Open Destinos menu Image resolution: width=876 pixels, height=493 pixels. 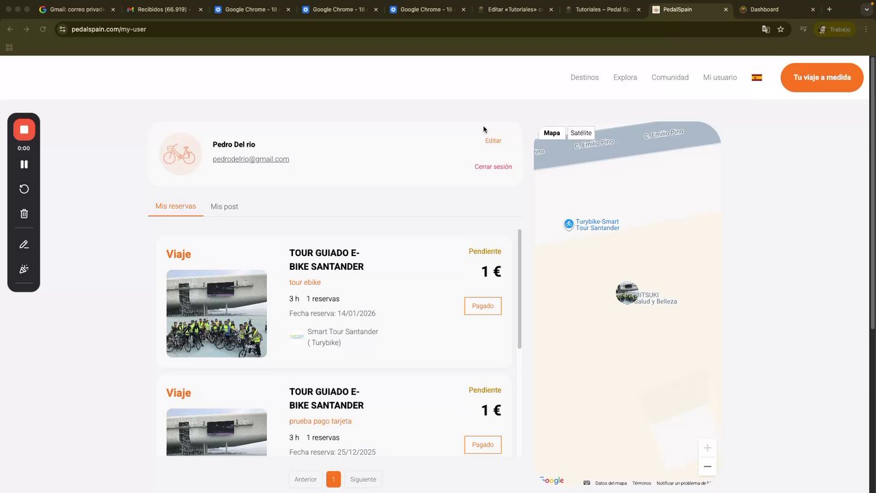(584, 77)
